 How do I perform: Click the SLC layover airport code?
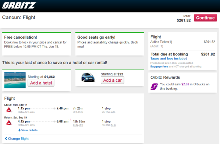(113, 125)
